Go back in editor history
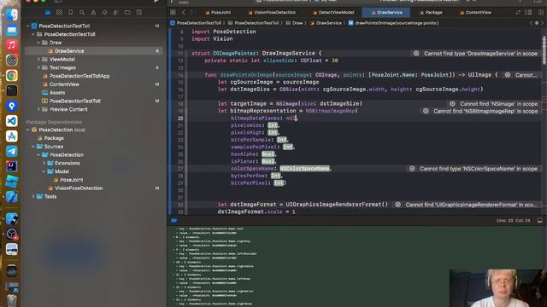This screenshot has width=547, height=307. pos(184,13)
